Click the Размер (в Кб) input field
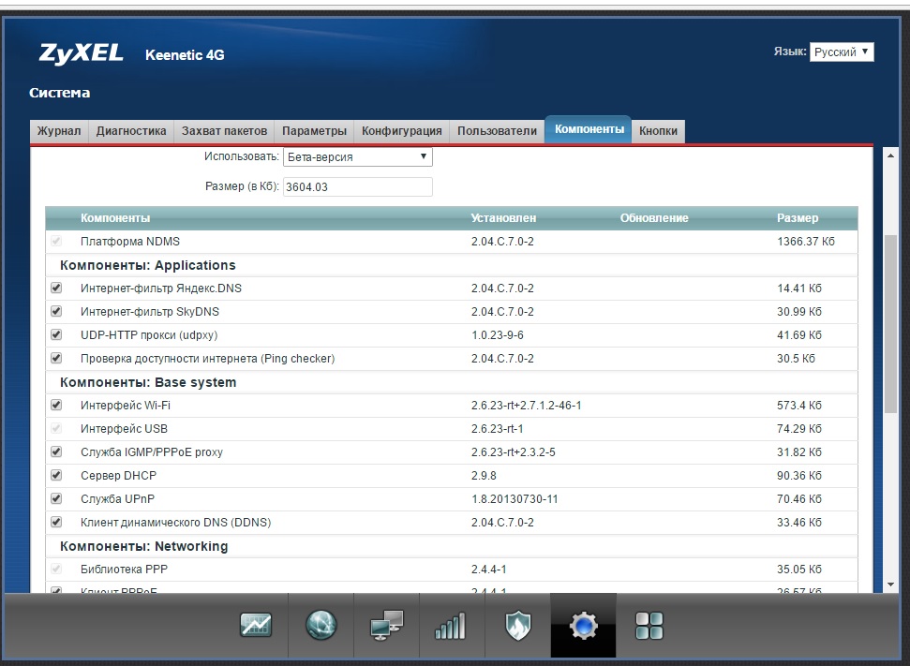 click(x=357, y=187)
